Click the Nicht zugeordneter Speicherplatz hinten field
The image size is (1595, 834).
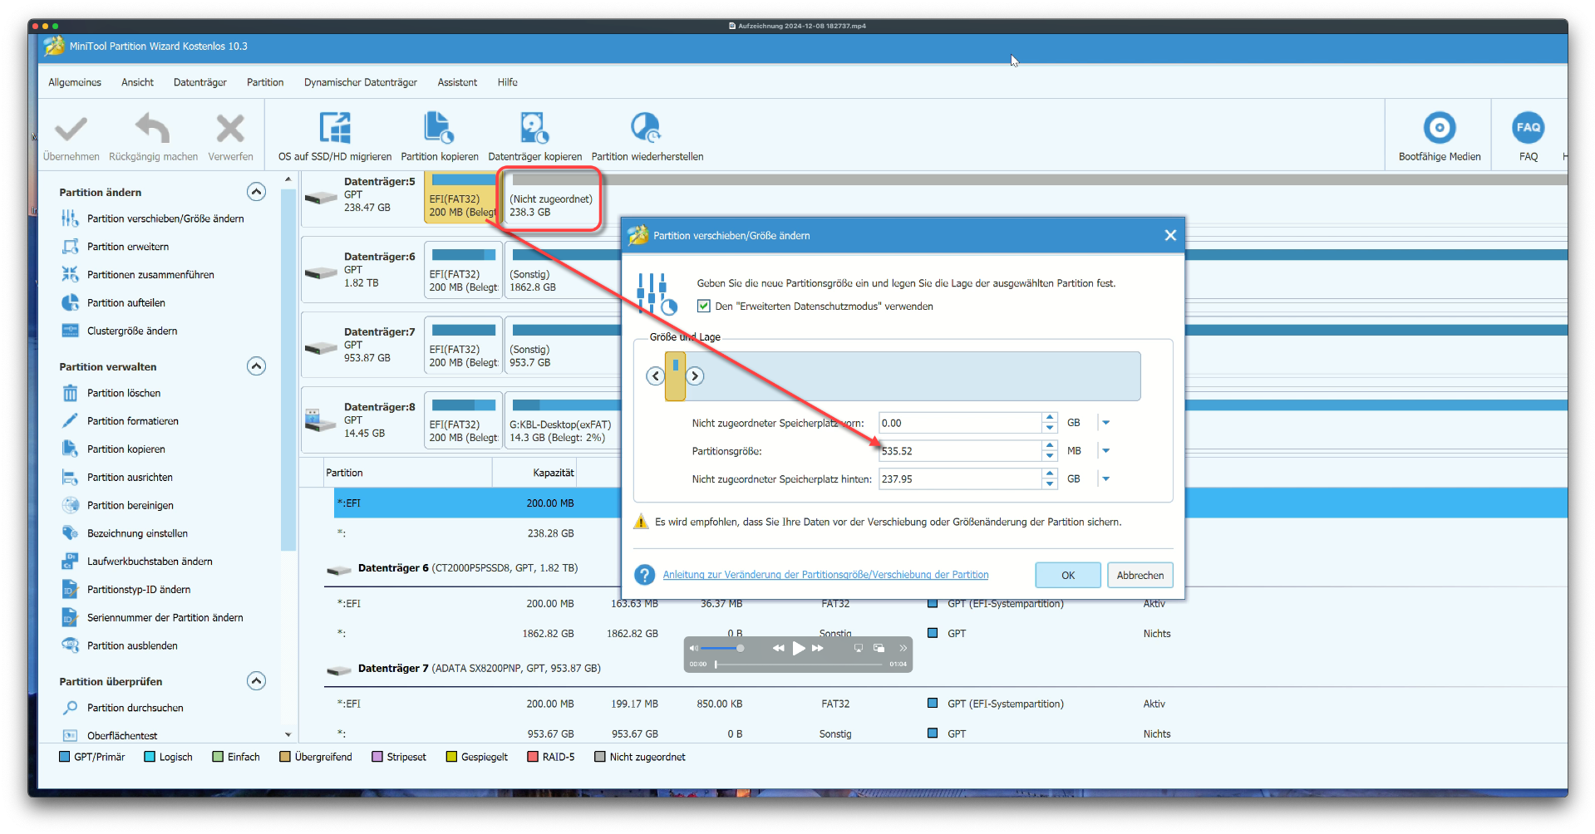960,479
